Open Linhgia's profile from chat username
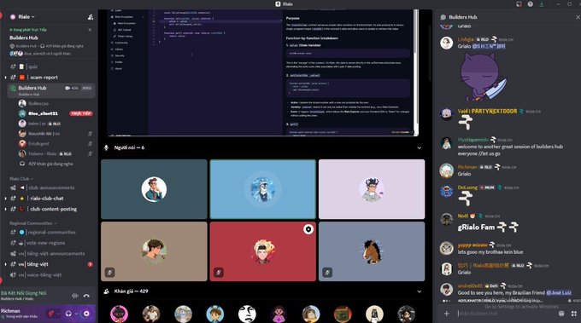The image size is (581, 323). click(x=466, y=39)
